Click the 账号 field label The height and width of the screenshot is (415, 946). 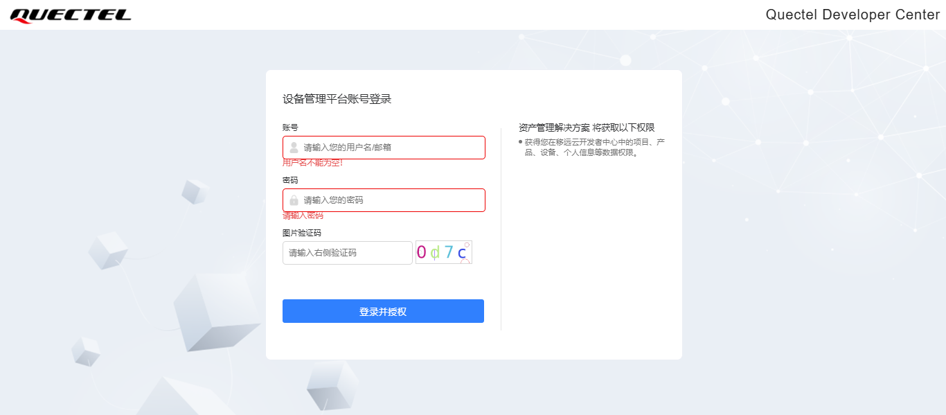point(290,127)
